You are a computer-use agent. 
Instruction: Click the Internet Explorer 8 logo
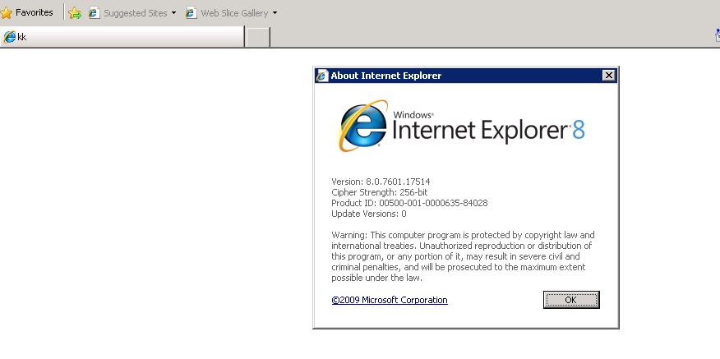461,127
